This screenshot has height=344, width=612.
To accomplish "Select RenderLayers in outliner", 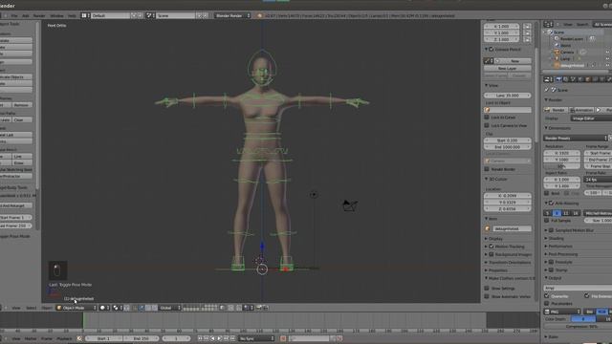I will click(x=572, y=38).
